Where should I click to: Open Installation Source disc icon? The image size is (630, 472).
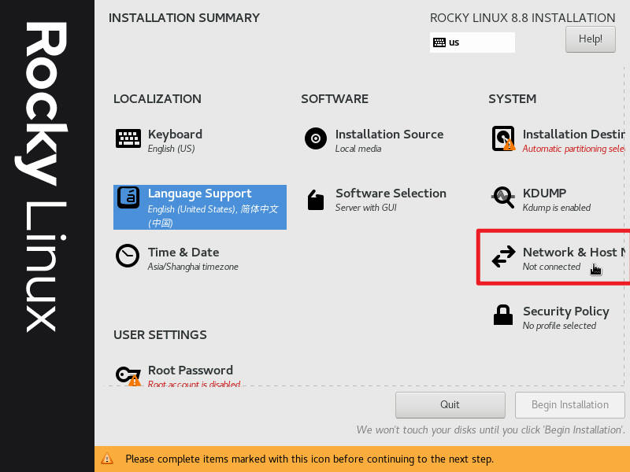[316, 138]
